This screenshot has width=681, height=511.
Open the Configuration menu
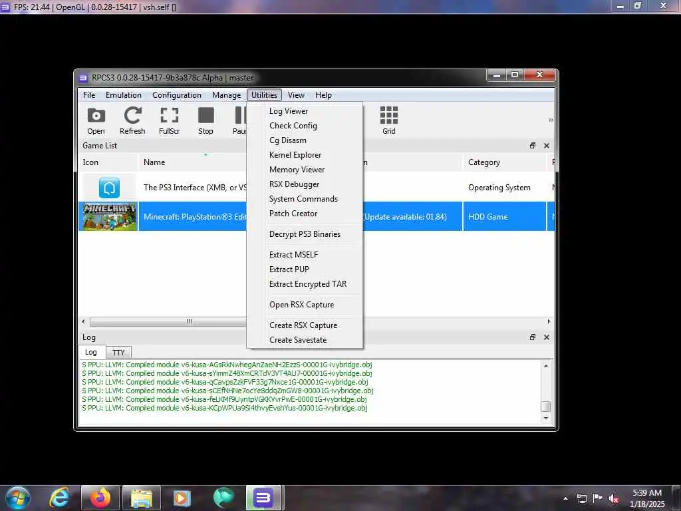[x=177, y=95]
